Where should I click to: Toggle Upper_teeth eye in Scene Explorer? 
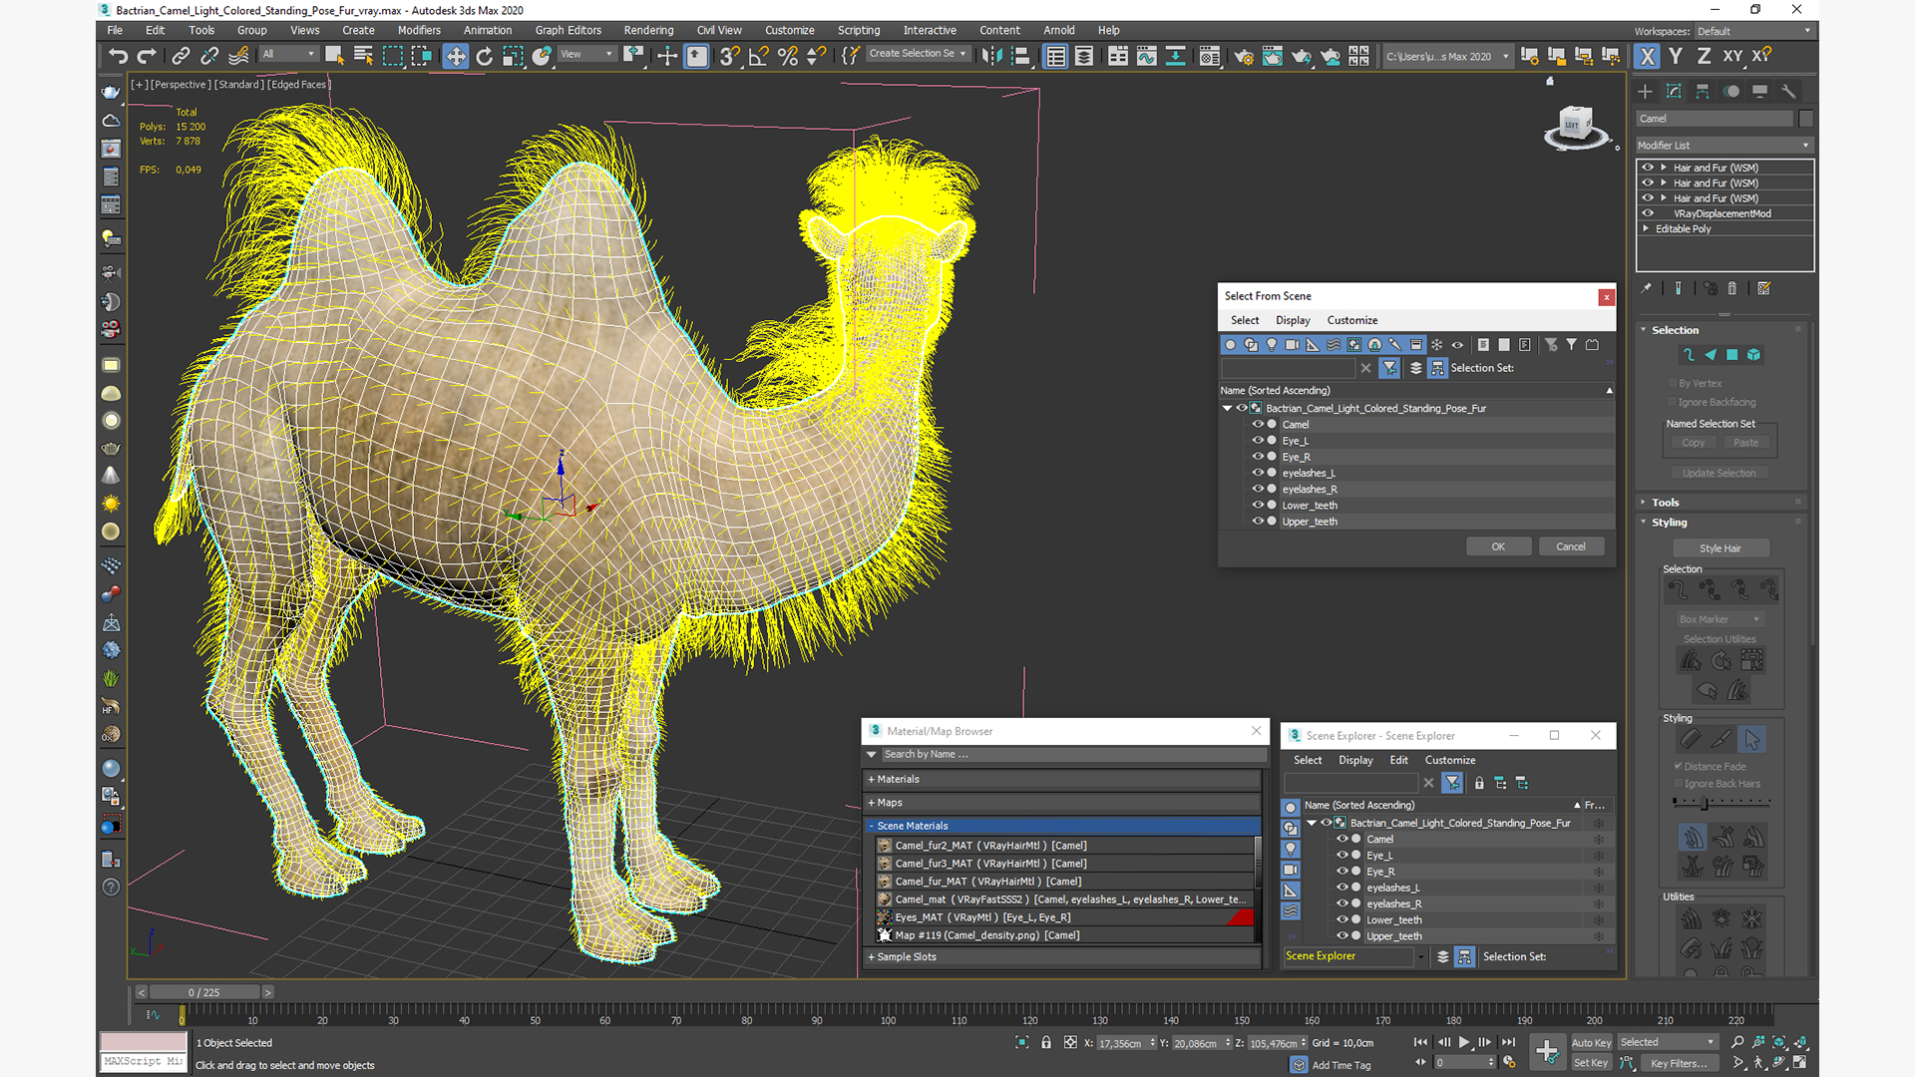1342,935
